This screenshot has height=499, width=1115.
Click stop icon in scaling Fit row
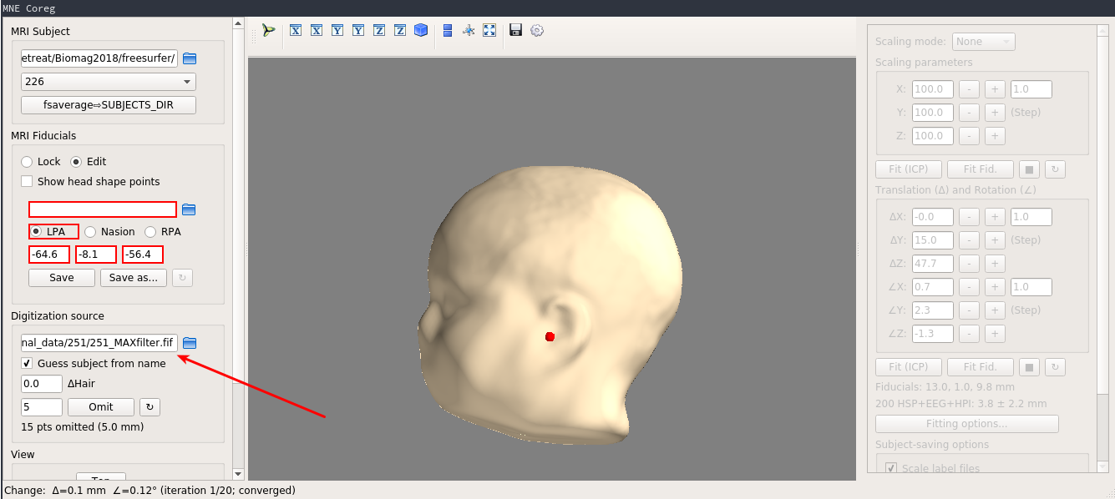tap(1031, 169)
